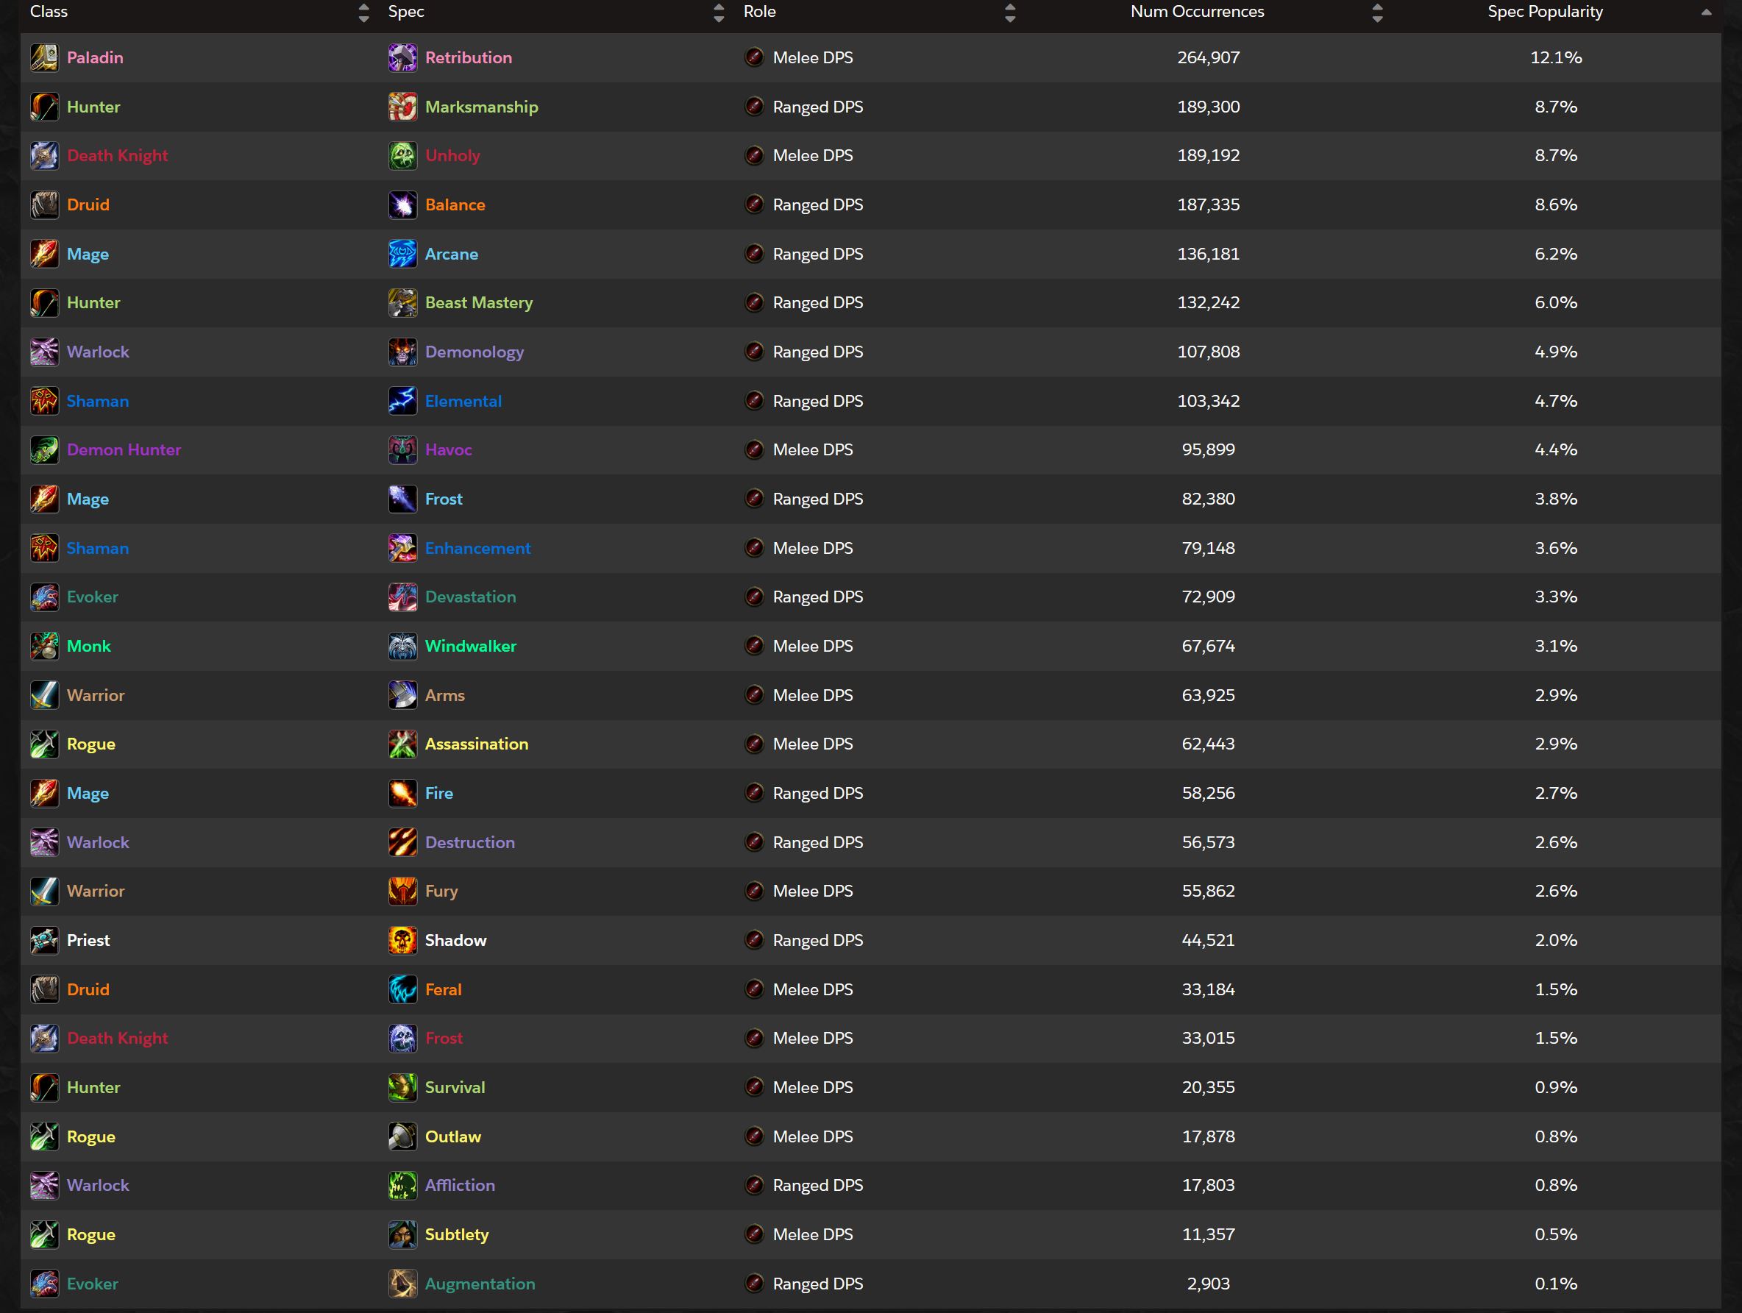Screen dimensions: 1742x1313
Task: Open the Demon Hunter class link
Action: [124, 449]
